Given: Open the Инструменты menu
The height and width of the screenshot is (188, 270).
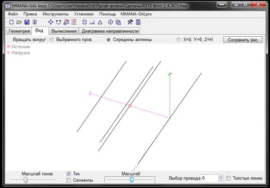Looking at the screenshot, I should coord(56,14).
